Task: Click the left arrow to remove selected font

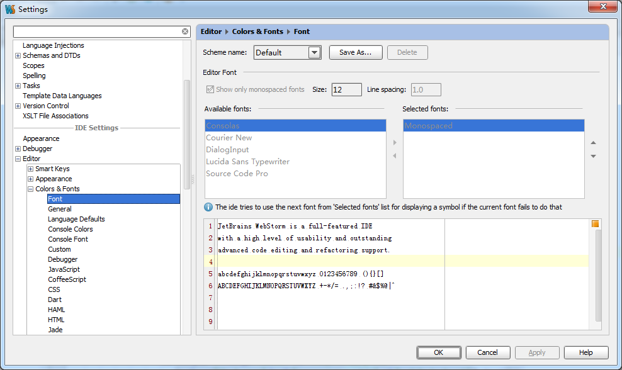Action: [394, 156]
